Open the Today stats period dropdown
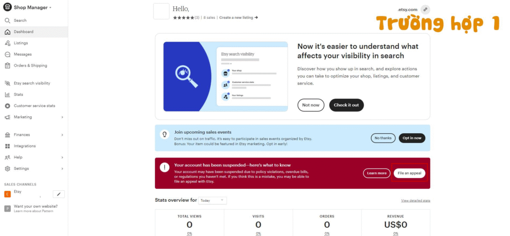The width and height of the screenshot is (510, 236). pyautogui.click(x=212, y=200)
